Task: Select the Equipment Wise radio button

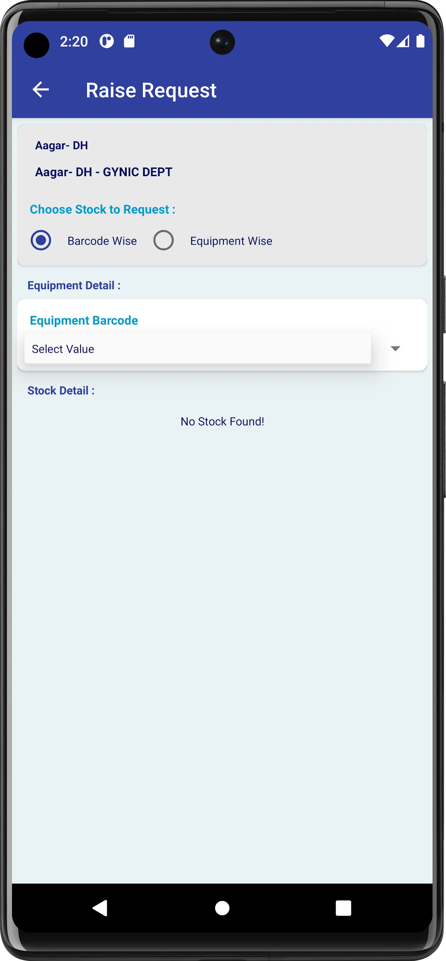Action: click(x=164, y=240)
